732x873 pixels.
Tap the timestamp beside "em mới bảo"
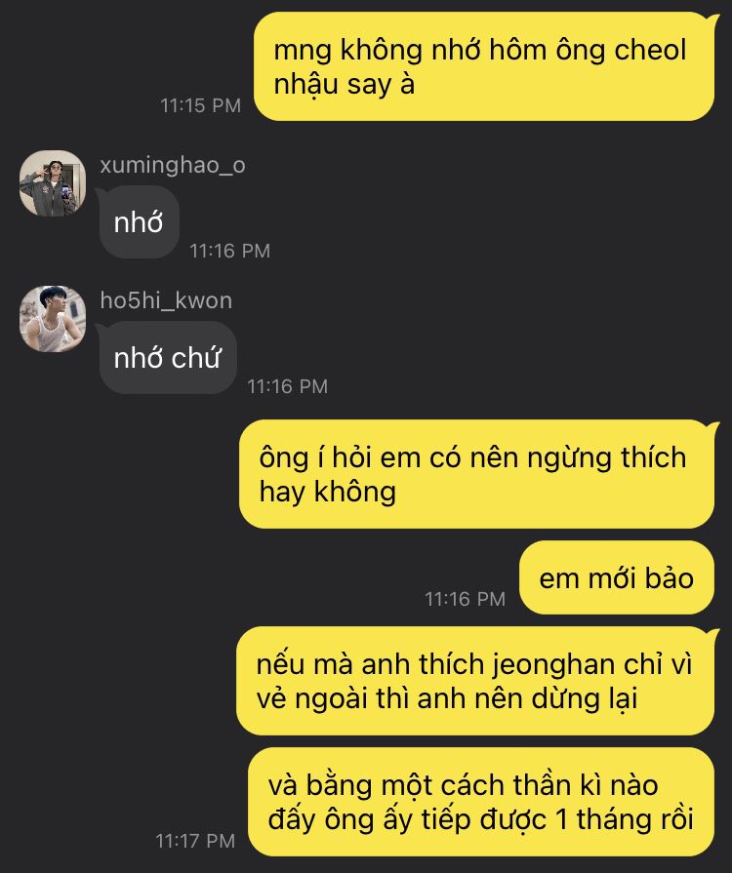(x=466, y=599)
